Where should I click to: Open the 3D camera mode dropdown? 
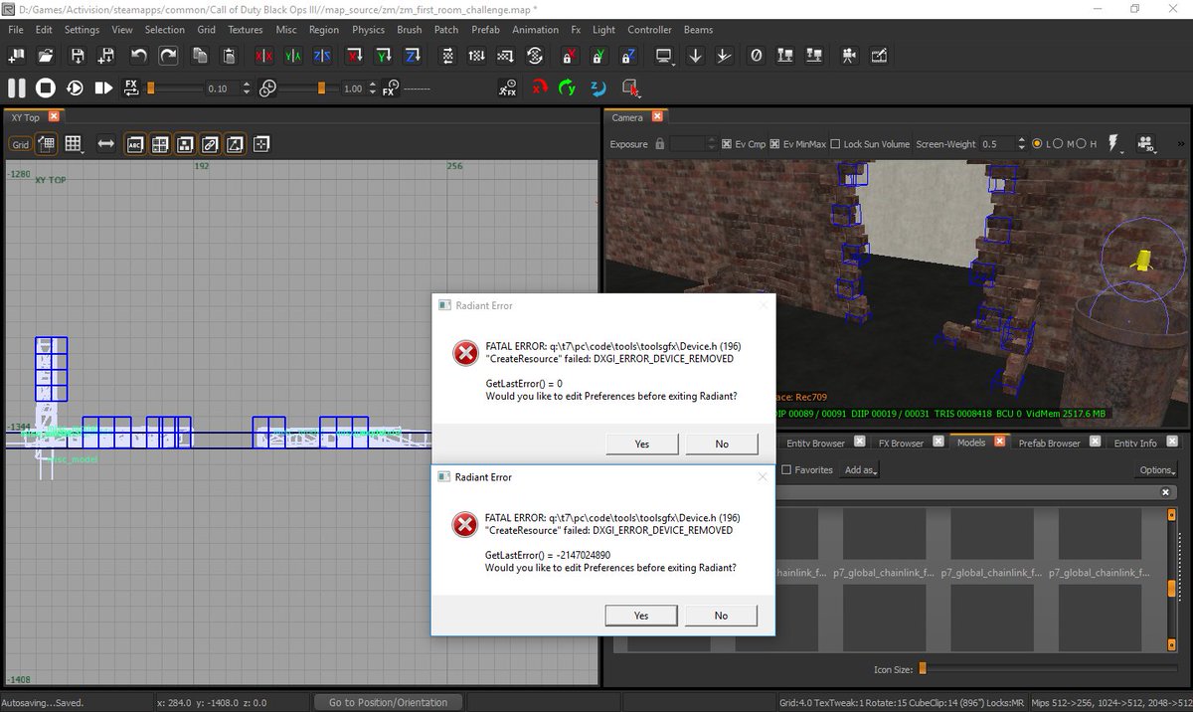tap(1147, 144)
